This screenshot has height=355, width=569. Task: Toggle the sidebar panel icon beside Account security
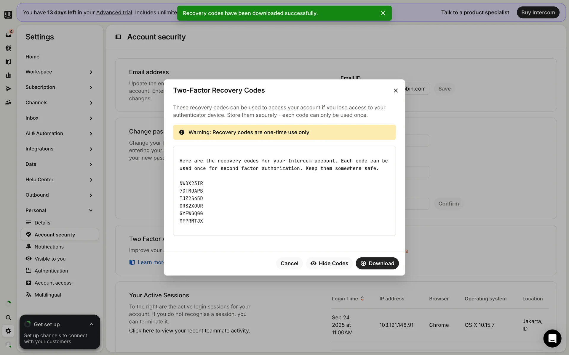click(118, 37)
